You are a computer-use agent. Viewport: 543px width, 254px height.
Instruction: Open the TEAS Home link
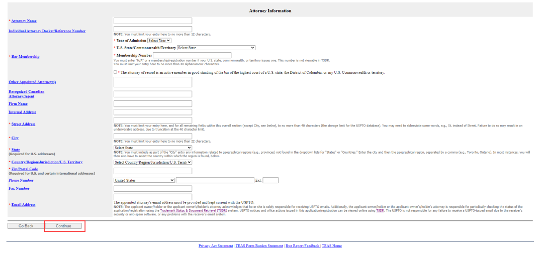coord(332,246)
